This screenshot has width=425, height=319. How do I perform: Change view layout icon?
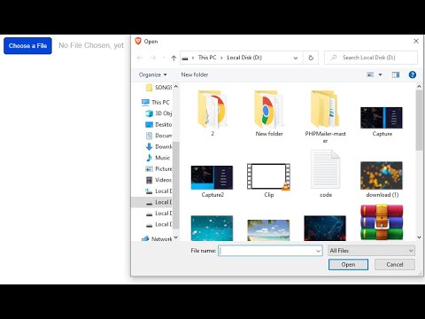pyautogui.click(x=370, y=74)
